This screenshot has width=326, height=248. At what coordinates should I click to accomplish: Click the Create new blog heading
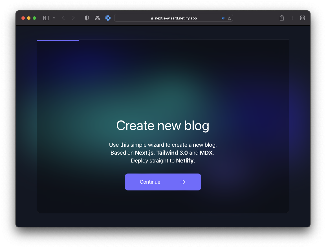pos(163,125)
